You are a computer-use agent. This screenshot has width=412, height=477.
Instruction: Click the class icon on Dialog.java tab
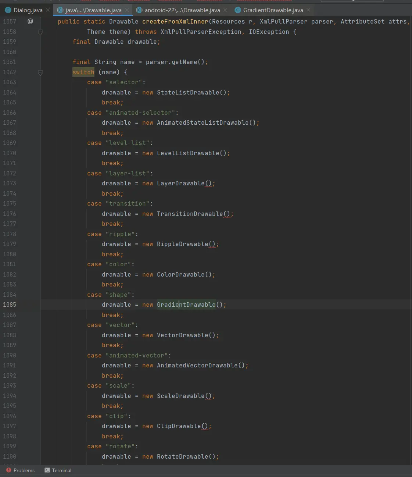(8, 10)
